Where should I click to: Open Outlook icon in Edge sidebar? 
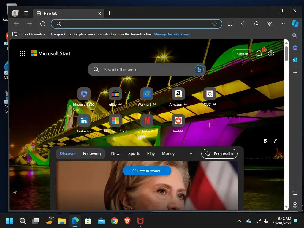(295, 60)
